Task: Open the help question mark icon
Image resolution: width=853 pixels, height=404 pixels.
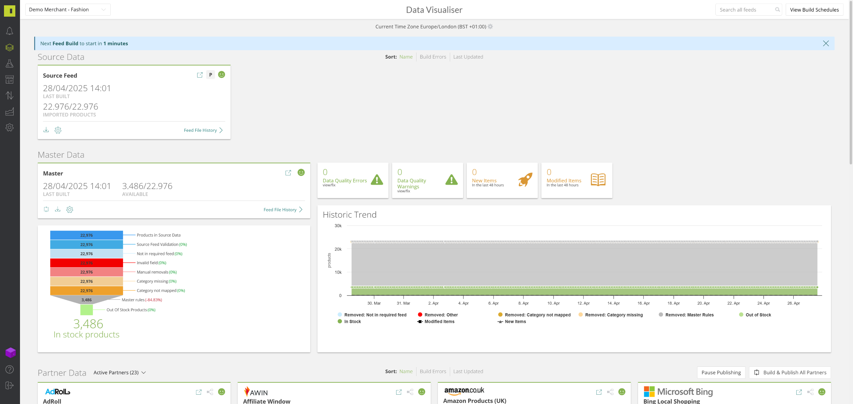Action: (10, 369)
